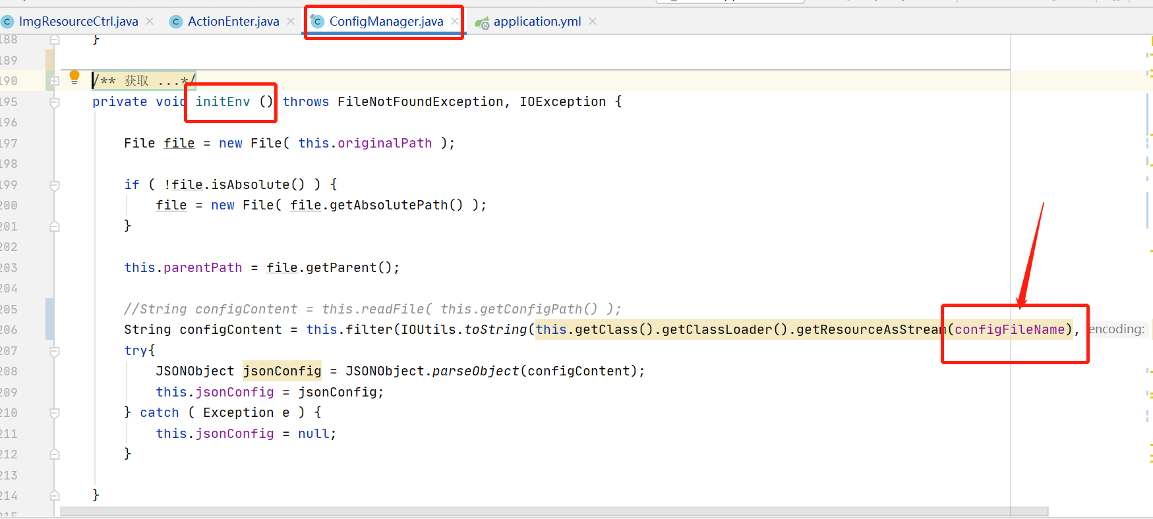Click the fold end marker closing initEnv

tap(55, 496)
